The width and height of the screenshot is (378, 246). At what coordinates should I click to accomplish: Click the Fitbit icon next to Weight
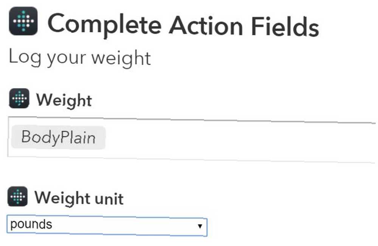(19, 98)
